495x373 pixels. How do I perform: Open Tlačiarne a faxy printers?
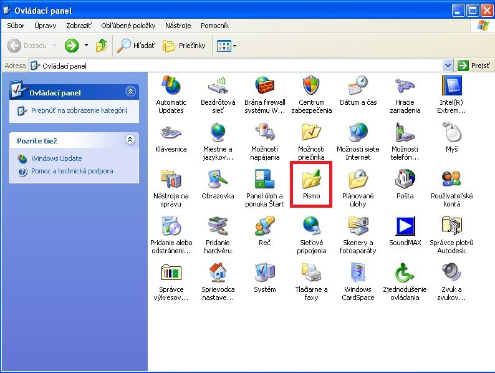(x=311, y=282)
